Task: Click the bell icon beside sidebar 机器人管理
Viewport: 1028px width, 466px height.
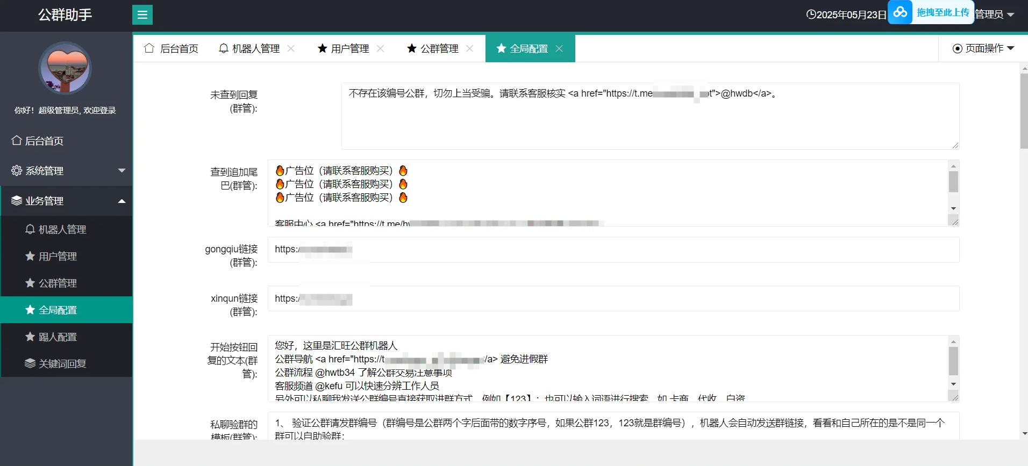Action: click(x=30, y=229)
